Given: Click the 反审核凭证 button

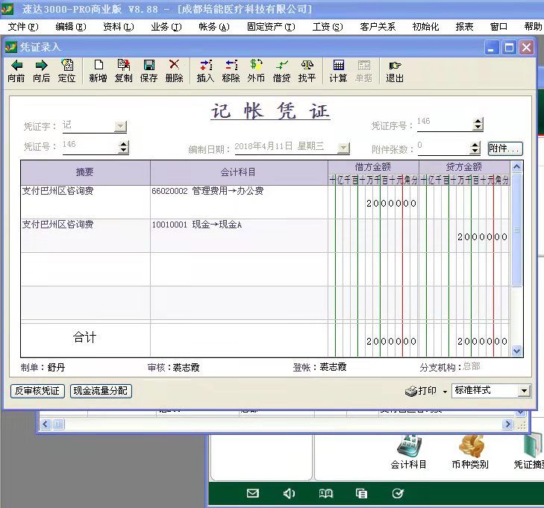Looking at the screenshot, I should (x=37, y=391).
